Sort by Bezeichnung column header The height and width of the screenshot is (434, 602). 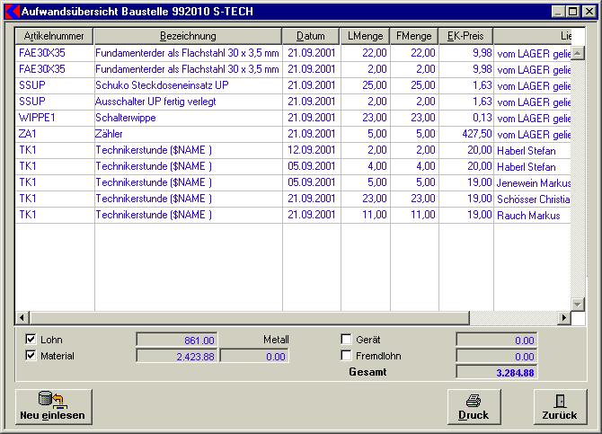pyautogui.click(x=188, y=35)
